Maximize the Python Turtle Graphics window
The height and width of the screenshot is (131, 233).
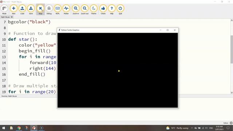point(167,30)
